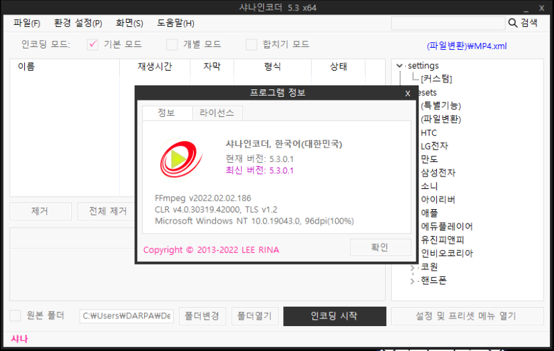Click FFmpeg v2022.02.02.186 text
The width and height of the screenshot is (554, 351).
click(203, 198)
